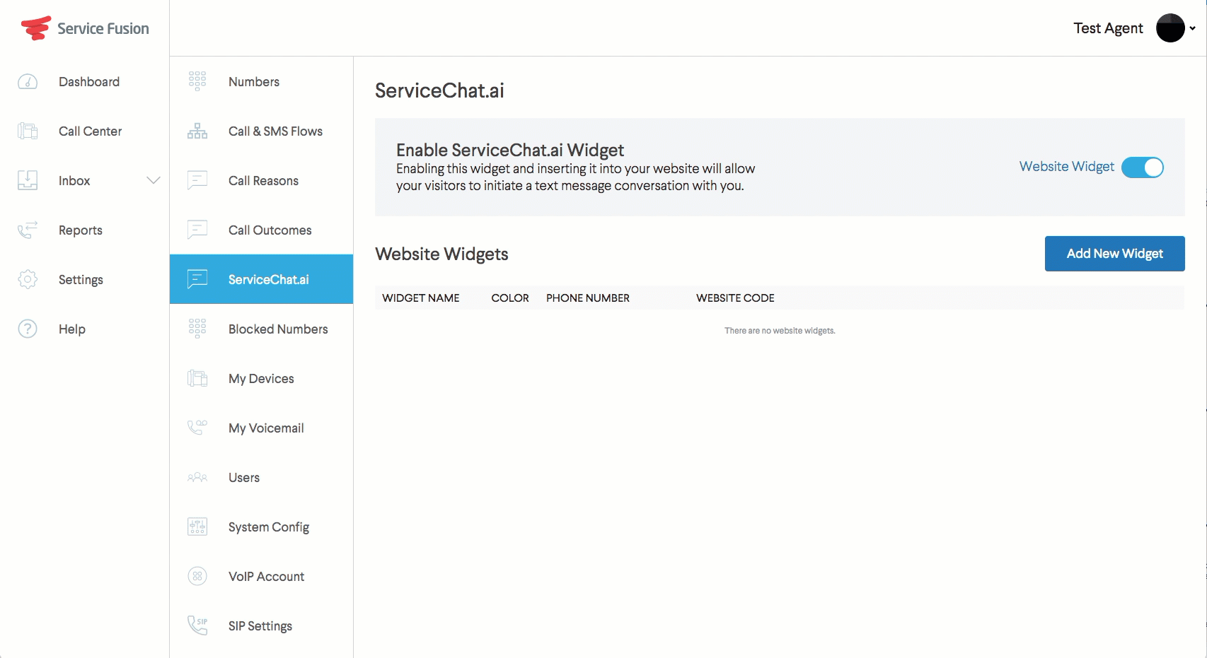The width and height of the screenshot is (1207, 658).
Task: Click the SIP Settings phone icon
Action: coord(197,625)
